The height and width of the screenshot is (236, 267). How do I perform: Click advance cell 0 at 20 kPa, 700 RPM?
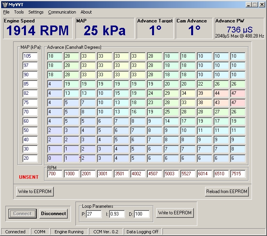point(55,158)
